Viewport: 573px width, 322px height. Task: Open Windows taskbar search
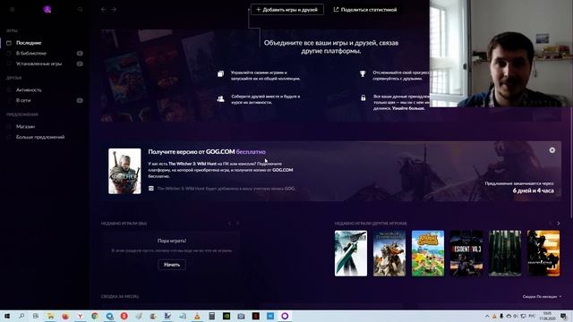(x=21, y=316)
